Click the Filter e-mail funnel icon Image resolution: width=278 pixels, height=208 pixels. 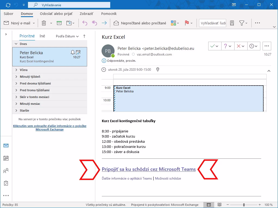coord(242,23)
